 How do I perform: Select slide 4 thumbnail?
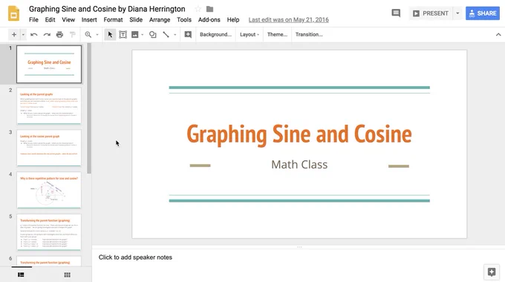[x=49, y=190]
